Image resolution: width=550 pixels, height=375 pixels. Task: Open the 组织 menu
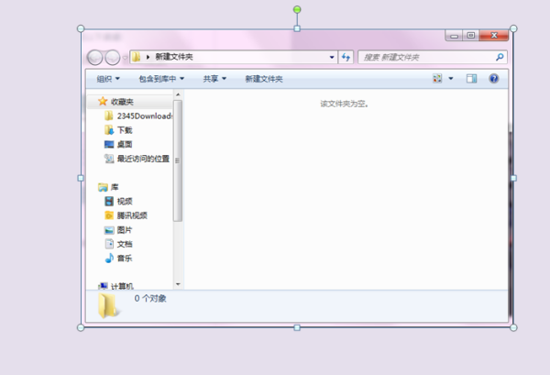click(x=108, y=79)
